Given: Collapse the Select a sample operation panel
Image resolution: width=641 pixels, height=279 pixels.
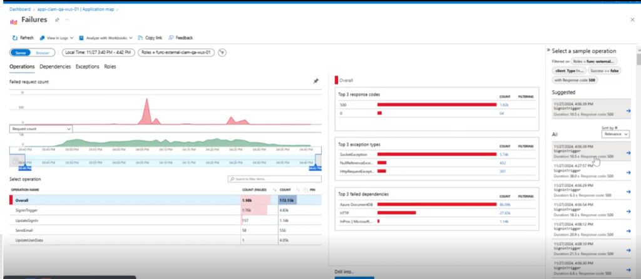Looking at the screenshot, I should coord(548,51).
